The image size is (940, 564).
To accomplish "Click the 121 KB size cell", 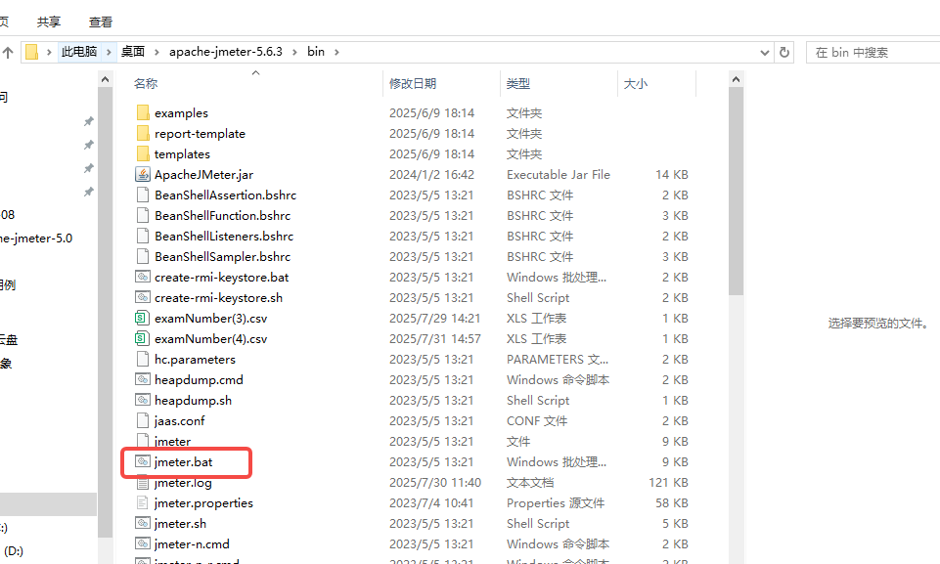I will click(668, 483).
